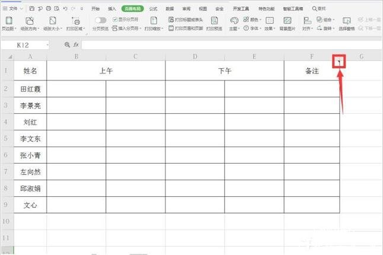
Task: Switch to the 视图 tab
Action: pyautogui.click(x=203, y=8)
